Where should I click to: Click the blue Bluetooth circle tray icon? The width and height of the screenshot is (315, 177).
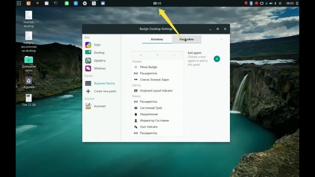point(251,3)
